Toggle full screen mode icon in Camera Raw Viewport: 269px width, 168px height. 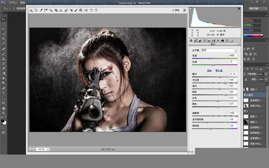tap(184, 10)
